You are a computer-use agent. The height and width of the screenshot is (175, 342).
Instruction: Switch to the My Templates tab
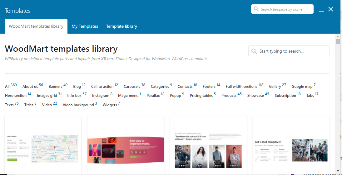(85, 26)
